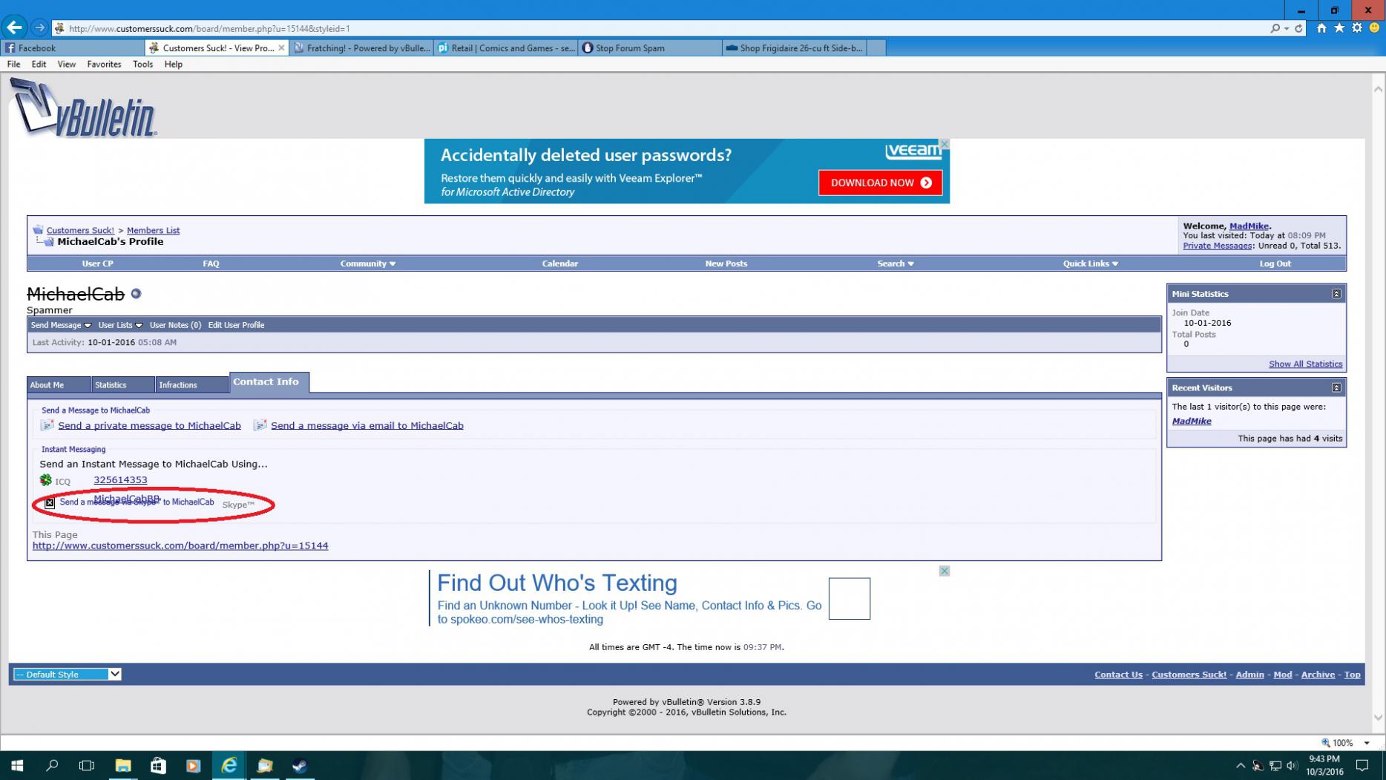Click the DOWNLOAD NOW button
This screenshot has height=780, width=1386.
tap(880, 183)
